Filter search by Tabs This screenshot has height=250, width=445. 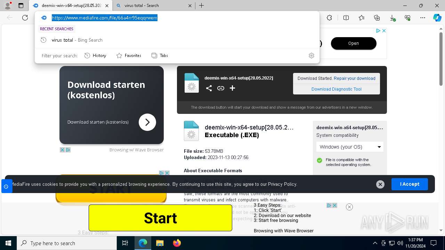(x=160, y=56)
